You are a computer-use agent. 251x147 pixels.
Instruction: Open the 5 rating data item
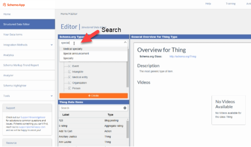pyautogui.click(x=63, y=126)
